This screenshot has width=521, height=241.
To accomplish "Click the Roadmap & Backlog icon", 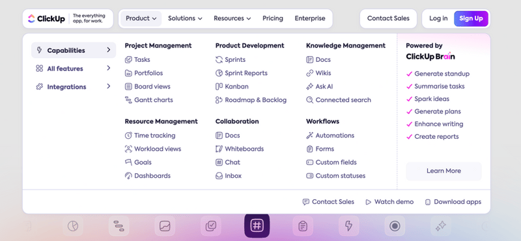I will pos(219,100).
